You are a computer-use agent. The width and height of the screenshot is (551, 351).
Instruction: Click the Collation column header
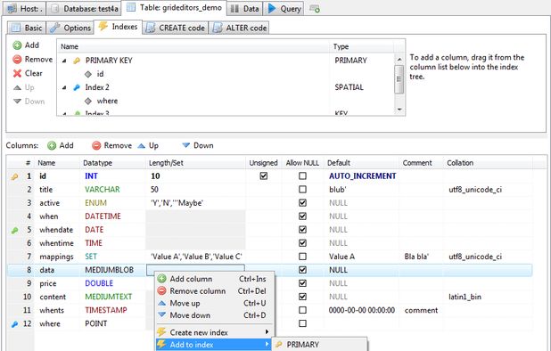[488, 163]
